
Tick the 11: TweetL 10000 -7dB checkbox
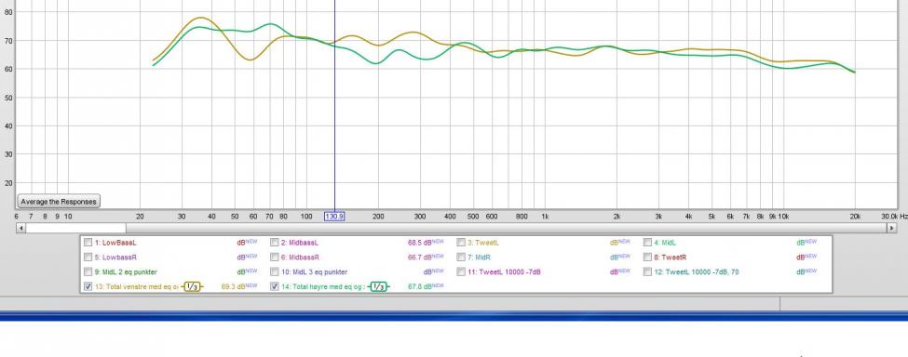(461, 271)
